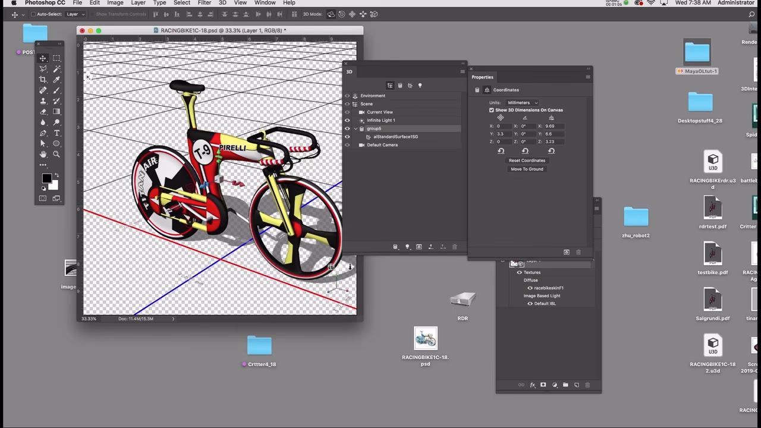Filter 3D panel to show meshes only
The width and height of the screenshot is (761, 428).
400,85
